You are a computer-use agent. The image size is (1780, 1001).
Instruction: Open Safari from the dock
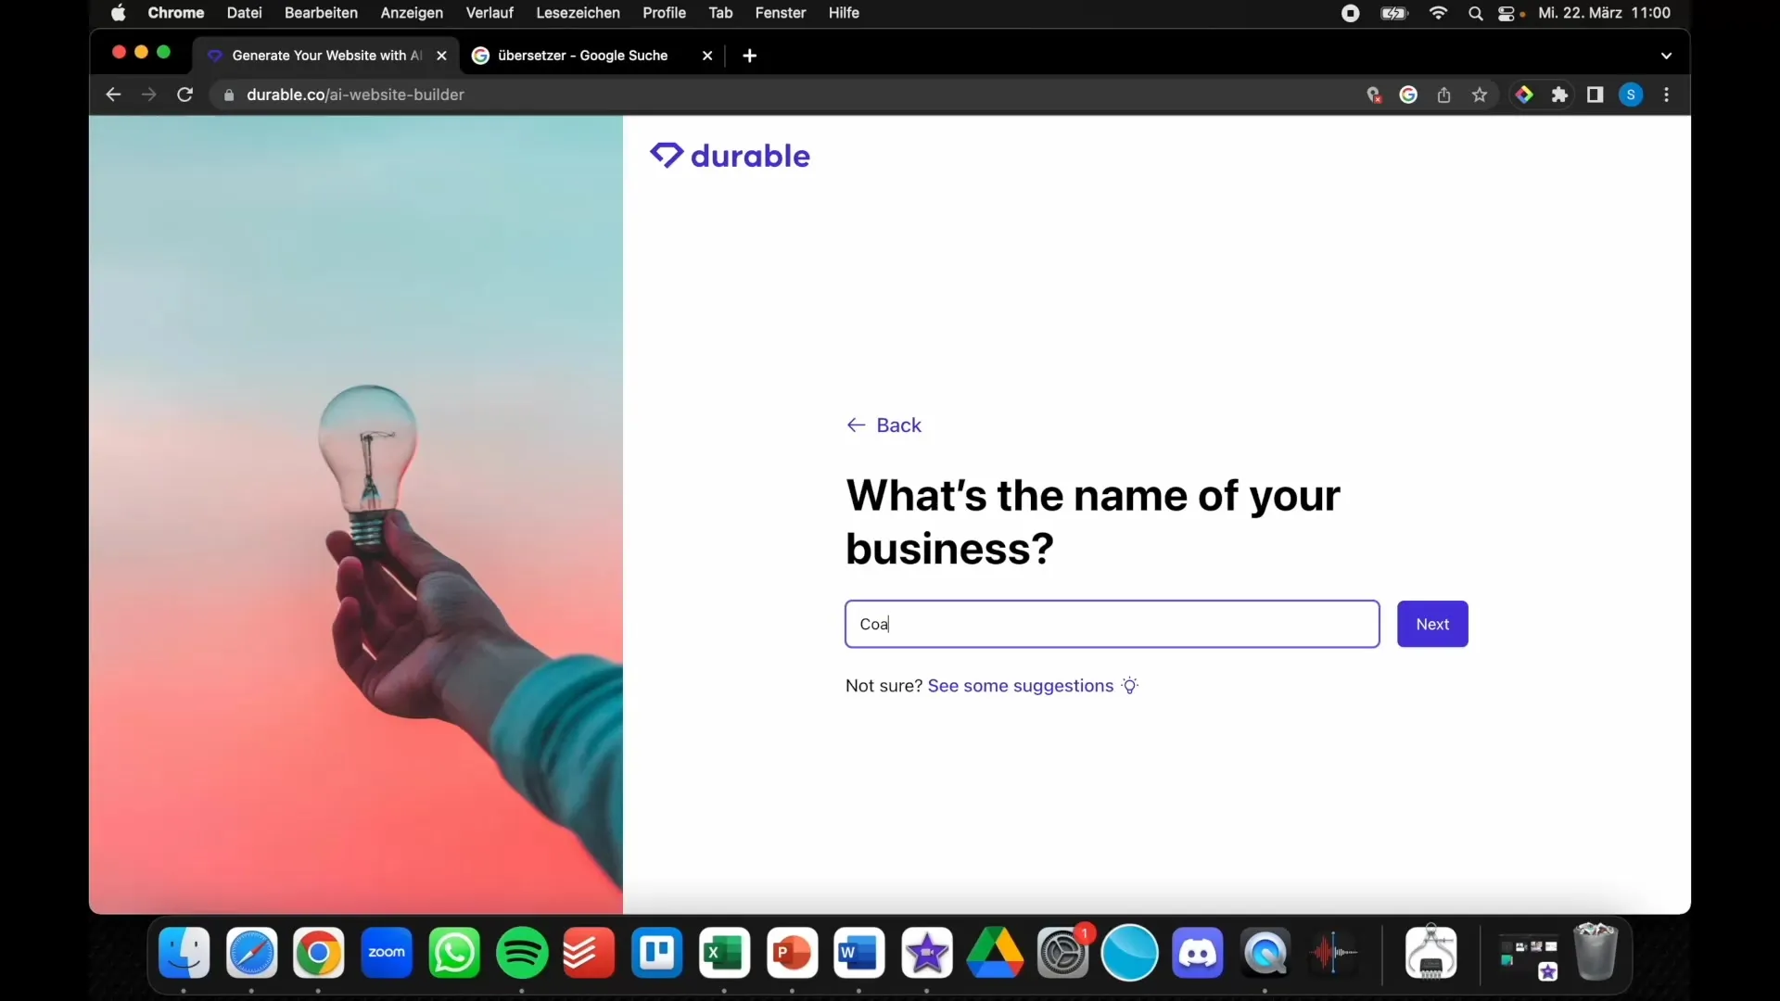tap(251, 953)
